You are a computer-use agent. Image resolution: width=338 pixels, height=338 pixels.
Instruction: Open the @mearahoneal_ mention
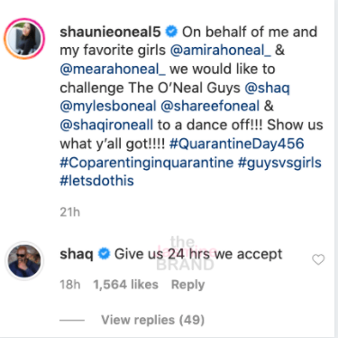[113, 69]
